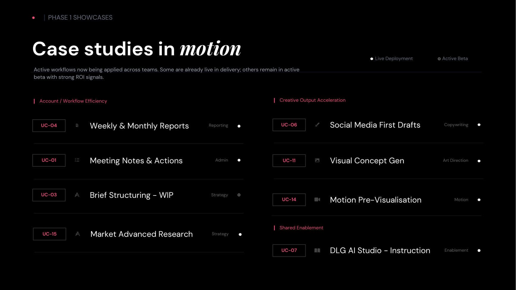Click the open book icon next to DLG AI Studio

point(317,250)
